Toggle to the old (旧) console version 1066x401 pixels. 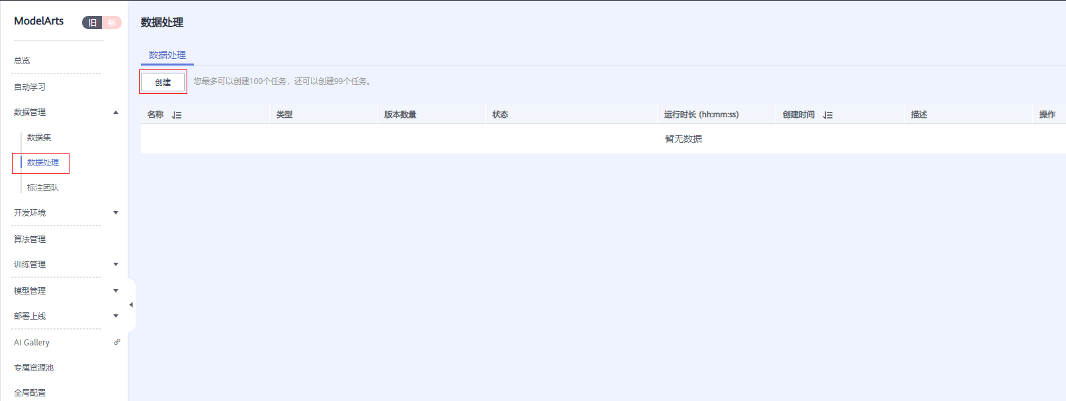93,22
